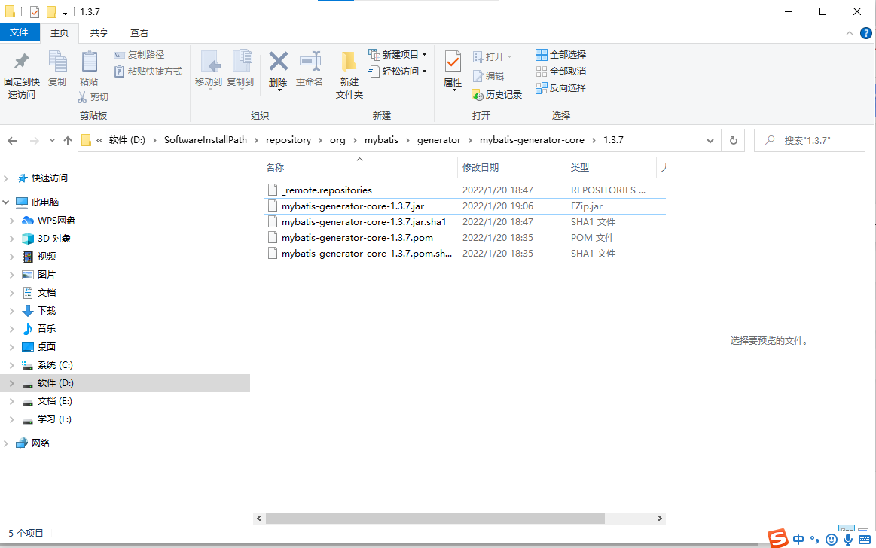Select Documents (文档) in sidebar
This screenshot has width=876, height=548.
pos(47,292)
